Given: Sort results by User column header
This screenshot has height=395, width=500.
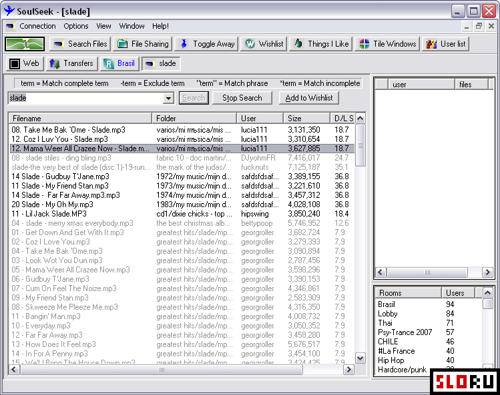Looking at the screenshot, I should click(260, 119).
